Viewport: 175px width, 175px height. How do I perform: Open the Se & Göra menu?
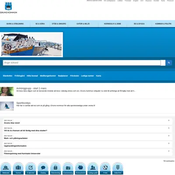coord(40,24)
